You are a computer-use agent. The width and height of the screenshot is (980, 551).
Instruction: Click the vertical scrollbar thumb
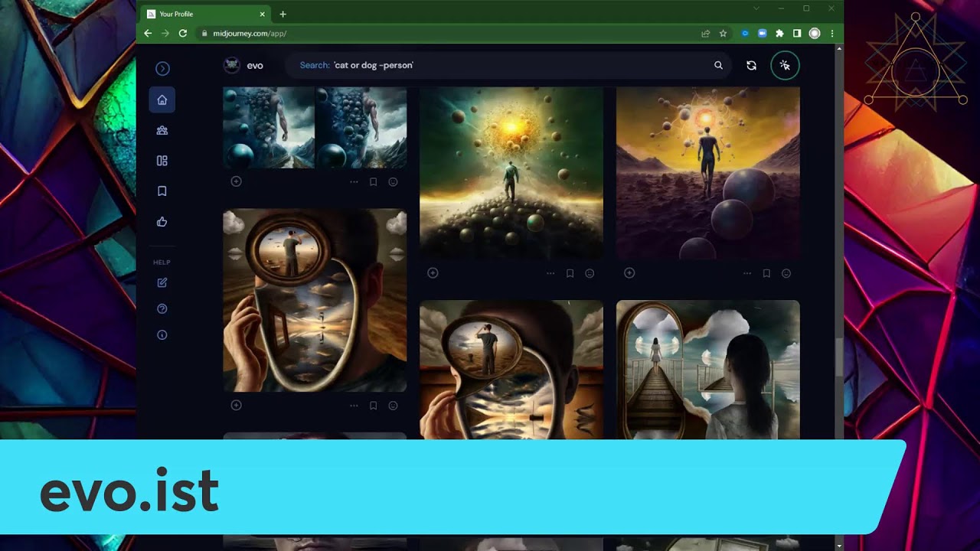(840, 356)
